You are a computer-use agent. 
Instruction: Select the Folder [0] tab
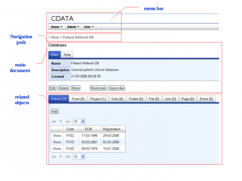136,99
